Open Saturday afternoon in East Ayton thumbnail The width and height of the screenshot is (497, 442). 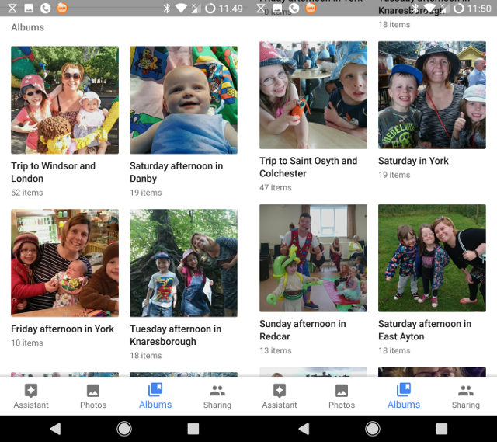[432, 258]
